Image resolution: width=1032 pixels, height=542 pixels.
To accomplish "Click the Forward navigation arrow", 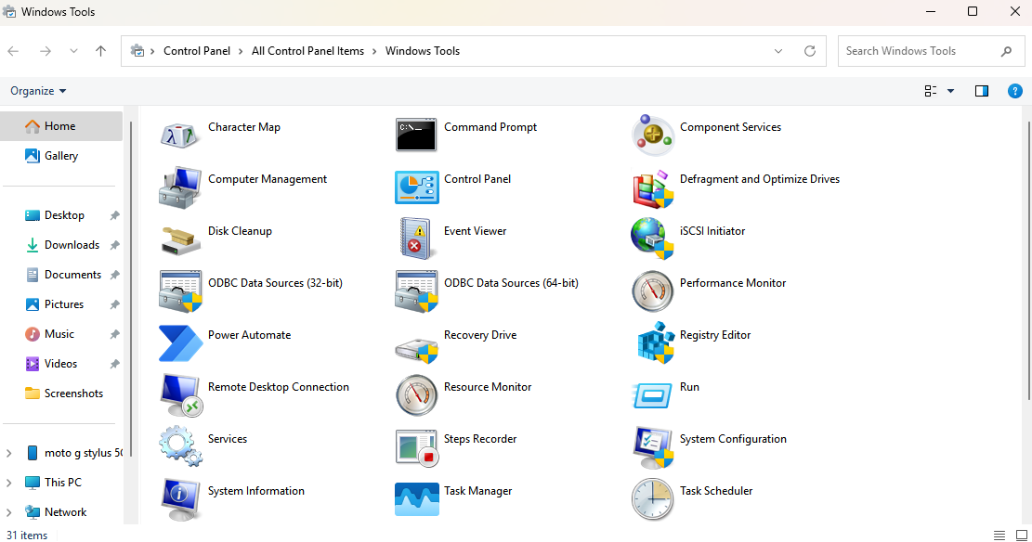I will (45, 51).
